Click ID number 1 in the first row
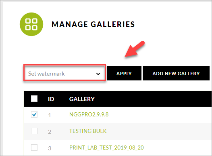 click(50, 115)
